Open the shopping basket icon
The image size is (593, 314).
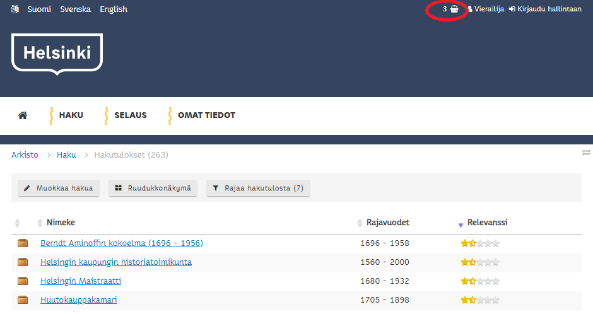coord(454,9)
